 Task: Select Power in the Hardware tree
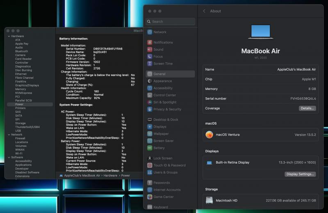pos(19,104)
